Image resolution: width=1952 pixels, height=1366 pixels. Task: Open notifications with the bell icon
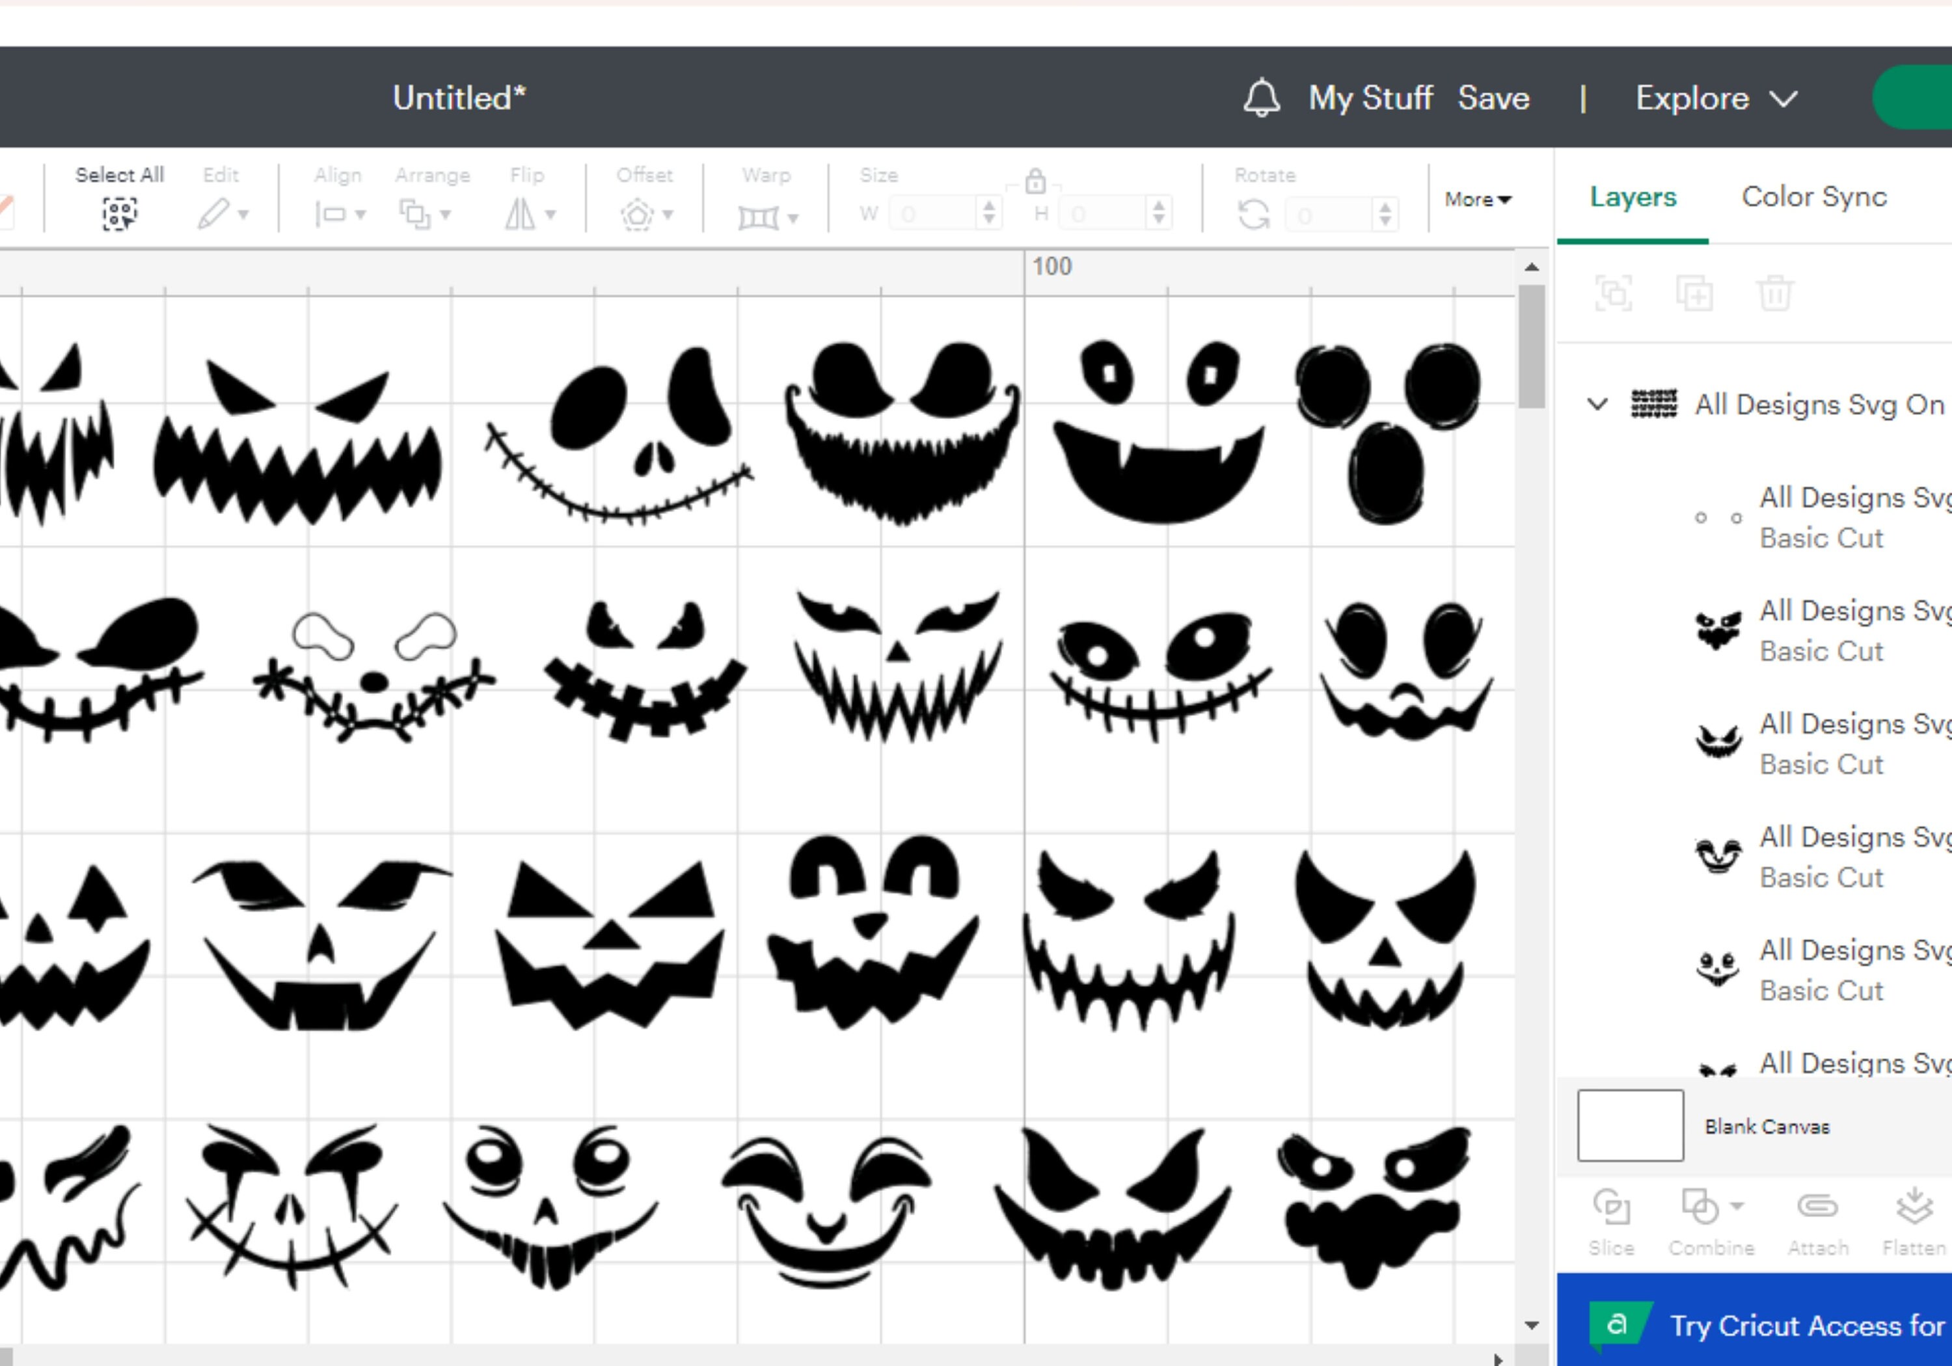click(1262, 97)
